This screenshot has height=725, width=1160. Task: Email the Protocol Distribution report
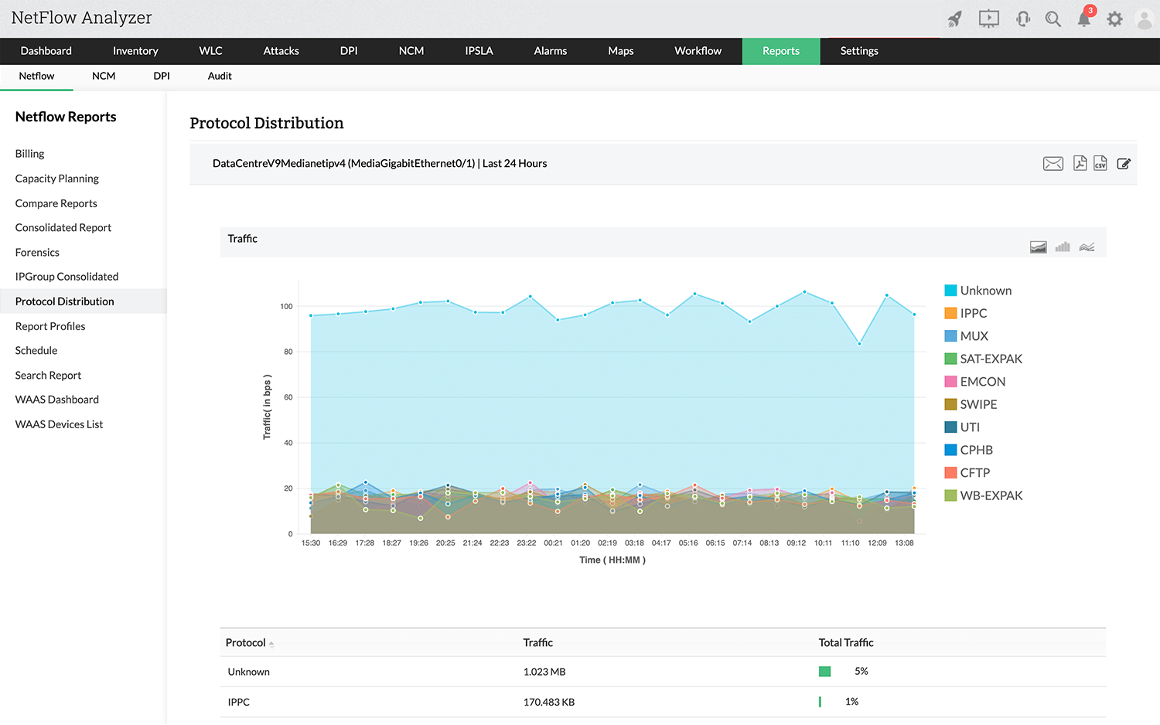tap(1053, 163)
